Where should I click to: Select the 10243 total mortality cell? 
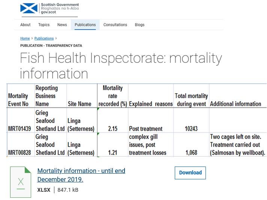point(191,129)
